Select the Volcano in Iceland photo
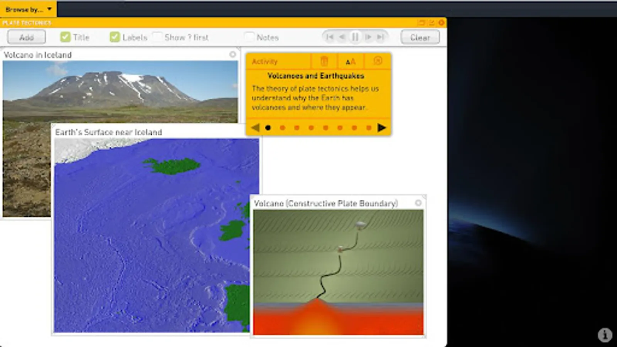 click(120, 92)
